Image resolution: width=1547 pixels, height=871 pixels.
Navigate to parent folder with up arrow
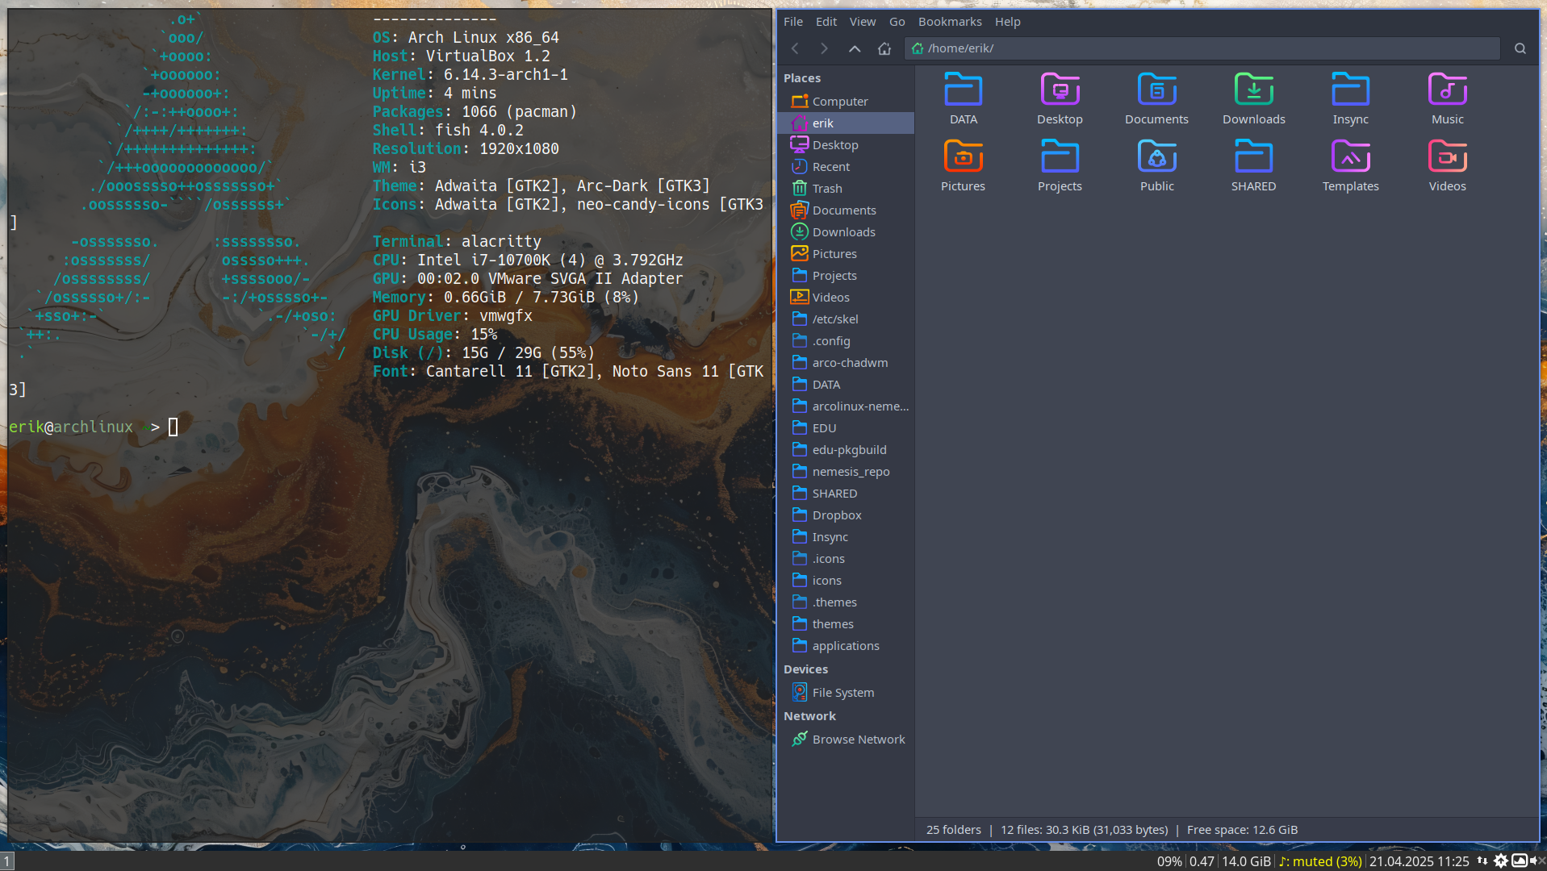click(x=855, y=48)
